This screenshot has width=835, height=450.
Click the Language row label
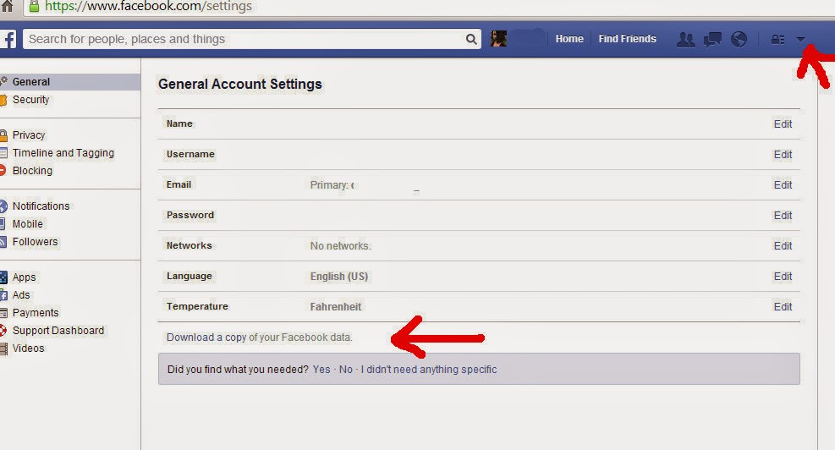(189, 276)
